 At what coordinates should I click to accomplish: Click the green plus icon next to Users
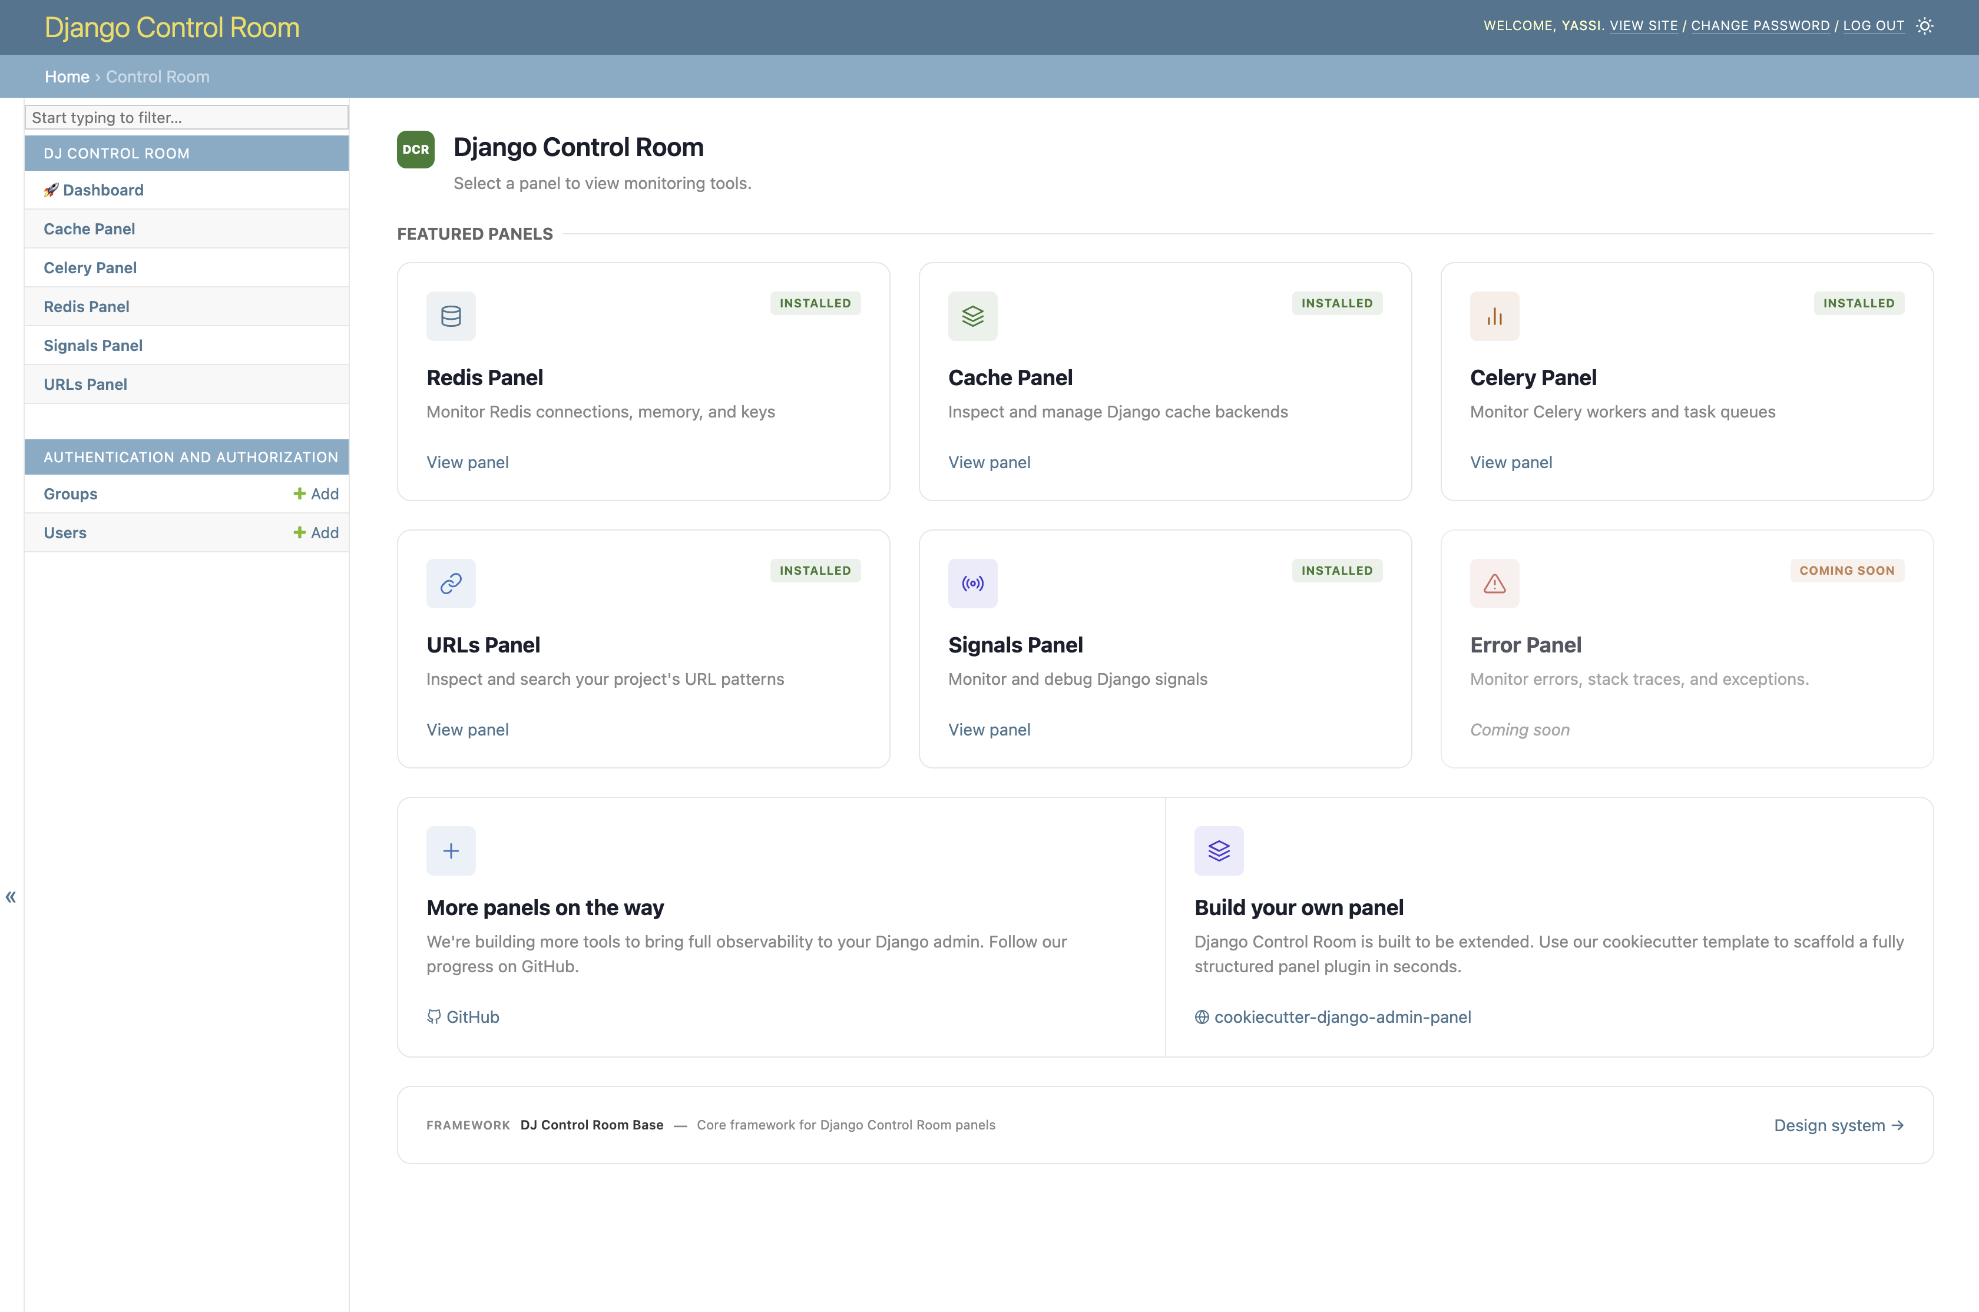pyautogui.click(x=300, y=532)
